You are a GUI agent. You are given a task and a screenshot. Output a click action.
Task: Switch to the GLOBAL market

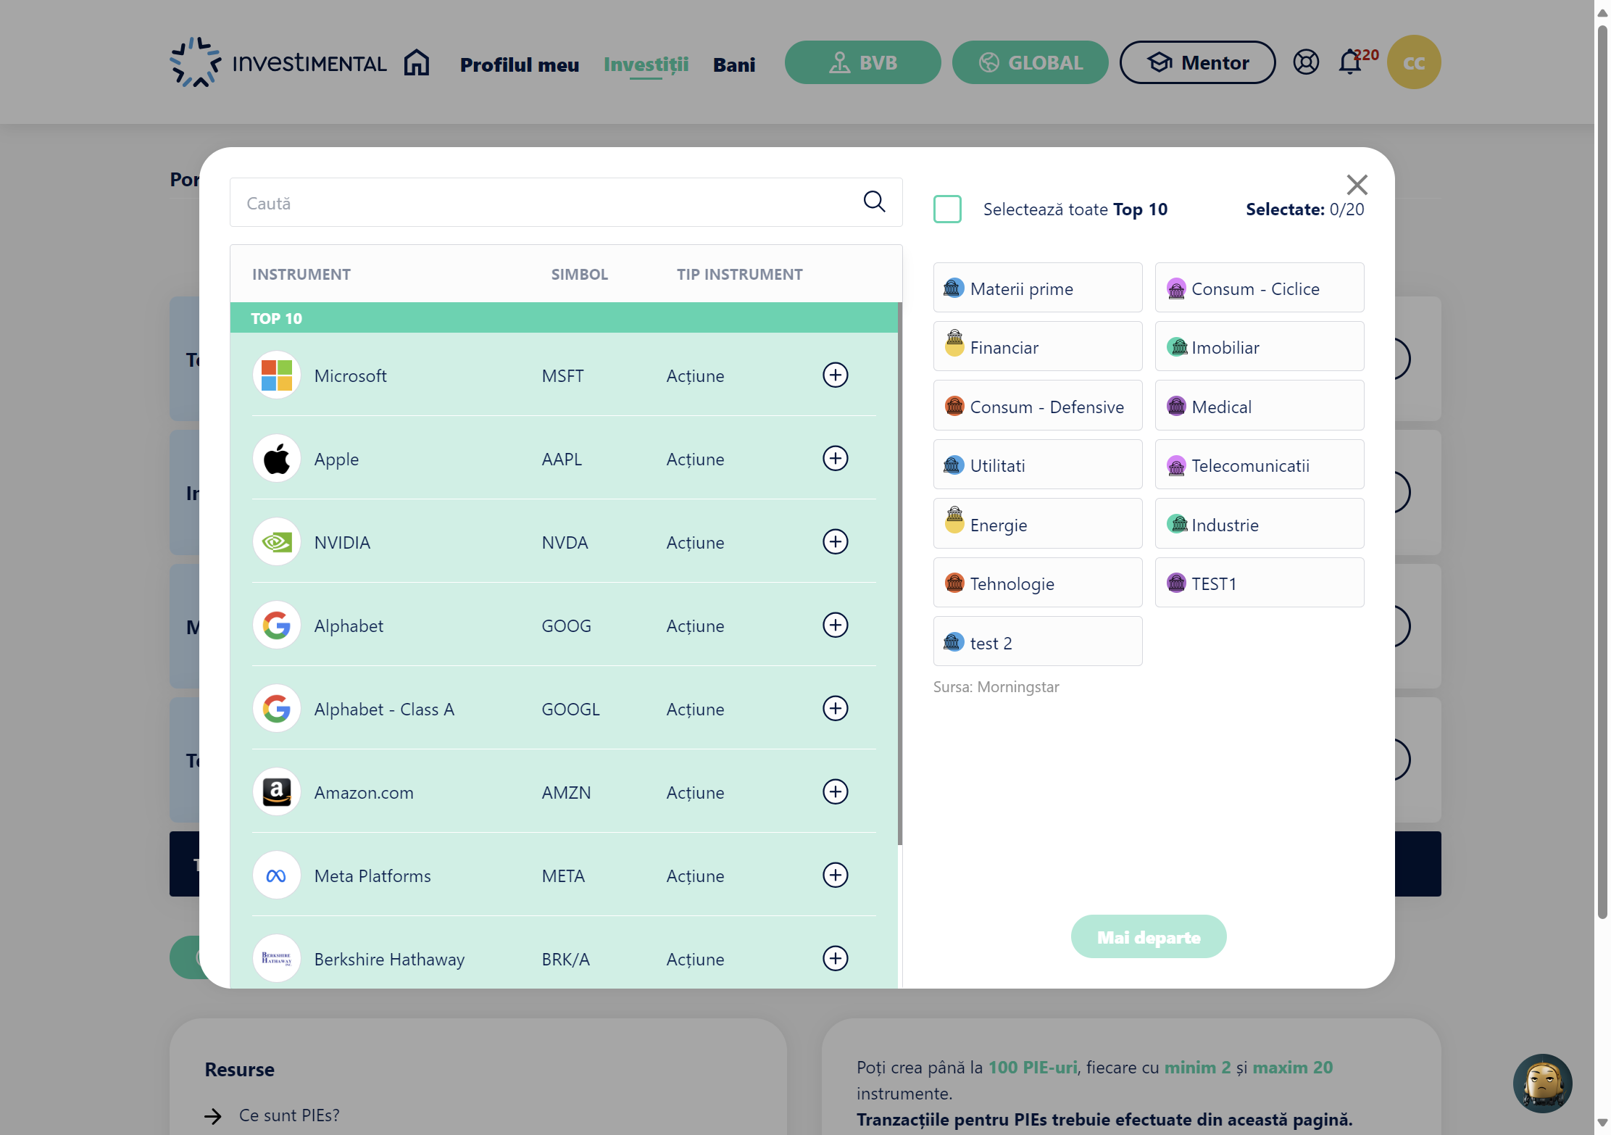(1030, 62)
